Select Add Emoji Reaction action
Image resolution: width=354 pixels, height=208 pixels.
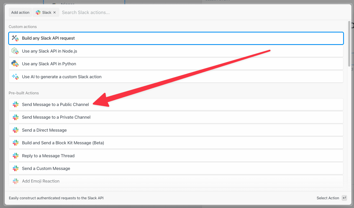click(x=176, y=181)
